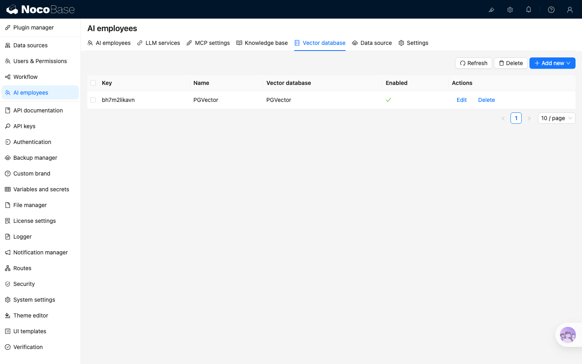The height and width of the screenshot is (364, 582).
Task: Open settings gear in top bar
Action: tap(510, 10)
